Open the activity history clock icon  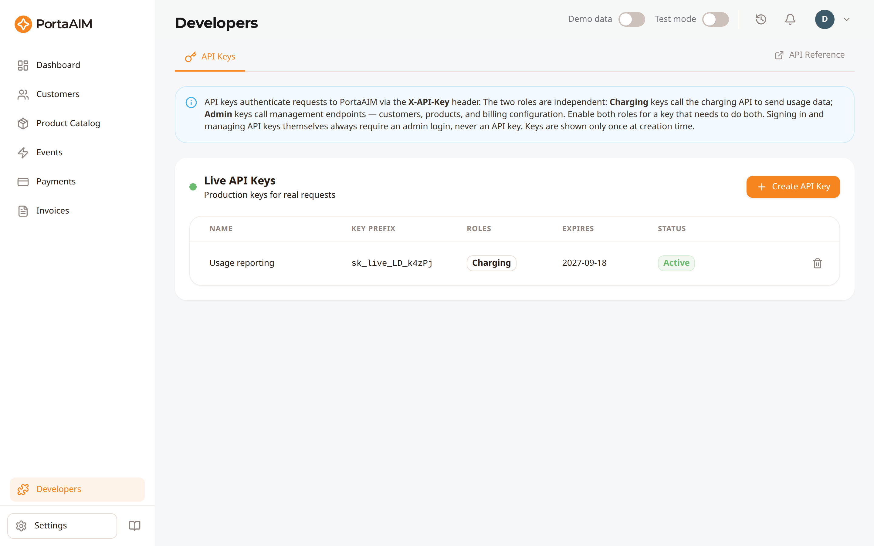(x=761, y=19)
